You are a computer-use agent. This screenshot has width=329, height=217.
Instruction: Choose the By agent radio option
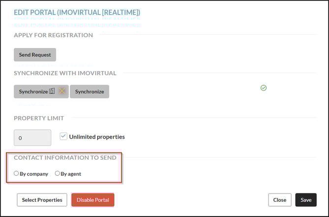pyautogui.click(x=57, y=173)
